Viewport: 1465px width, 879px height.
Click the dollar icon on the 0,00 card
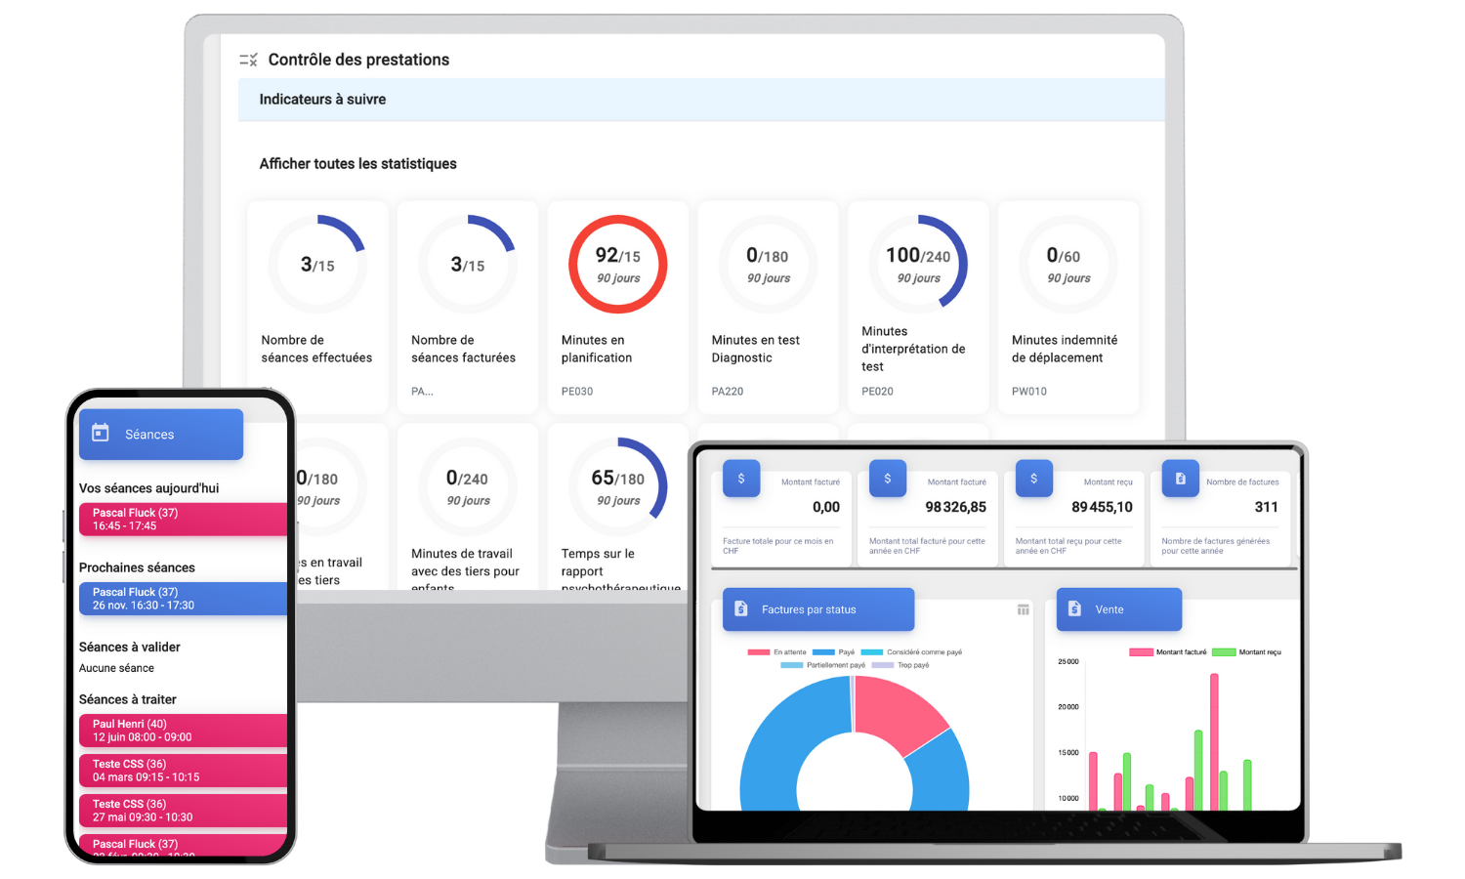point(740,479)
